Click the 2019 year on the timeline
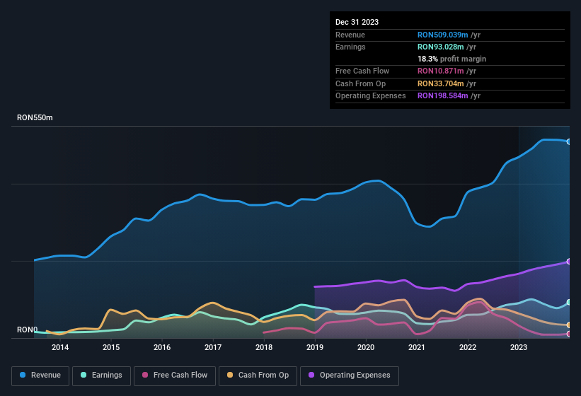The image size is (581, 396). point(315,347)
